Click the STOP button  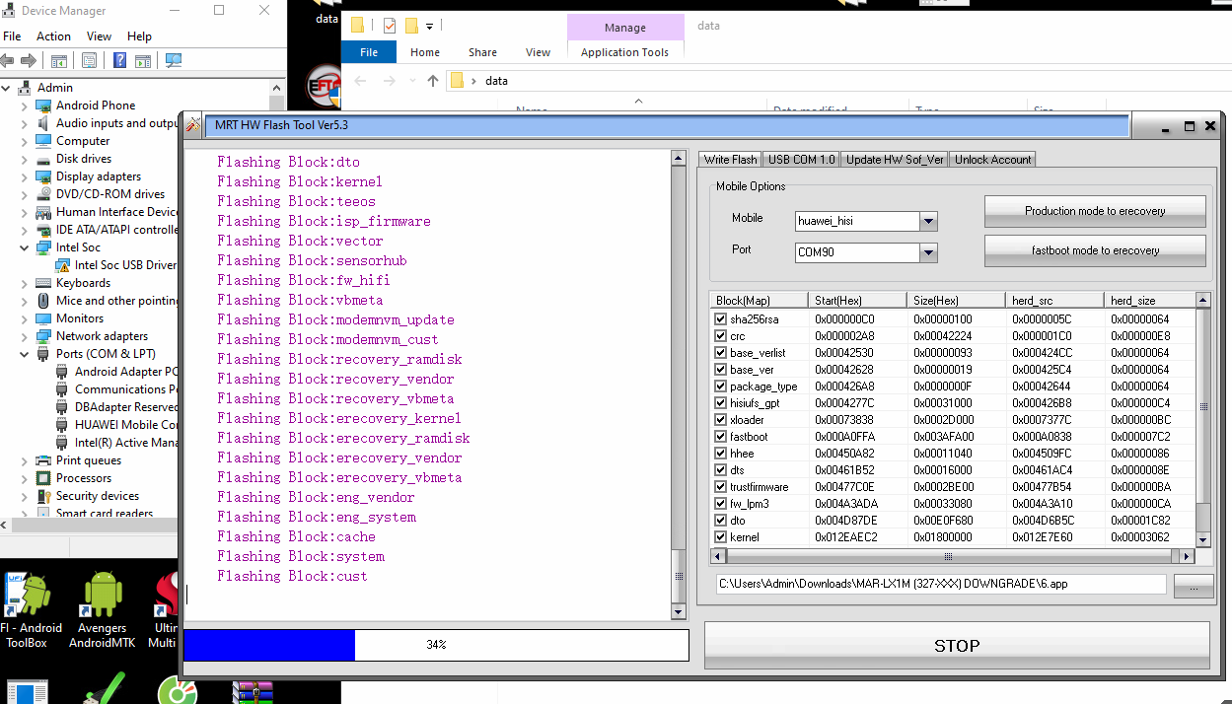pos(957,646)
